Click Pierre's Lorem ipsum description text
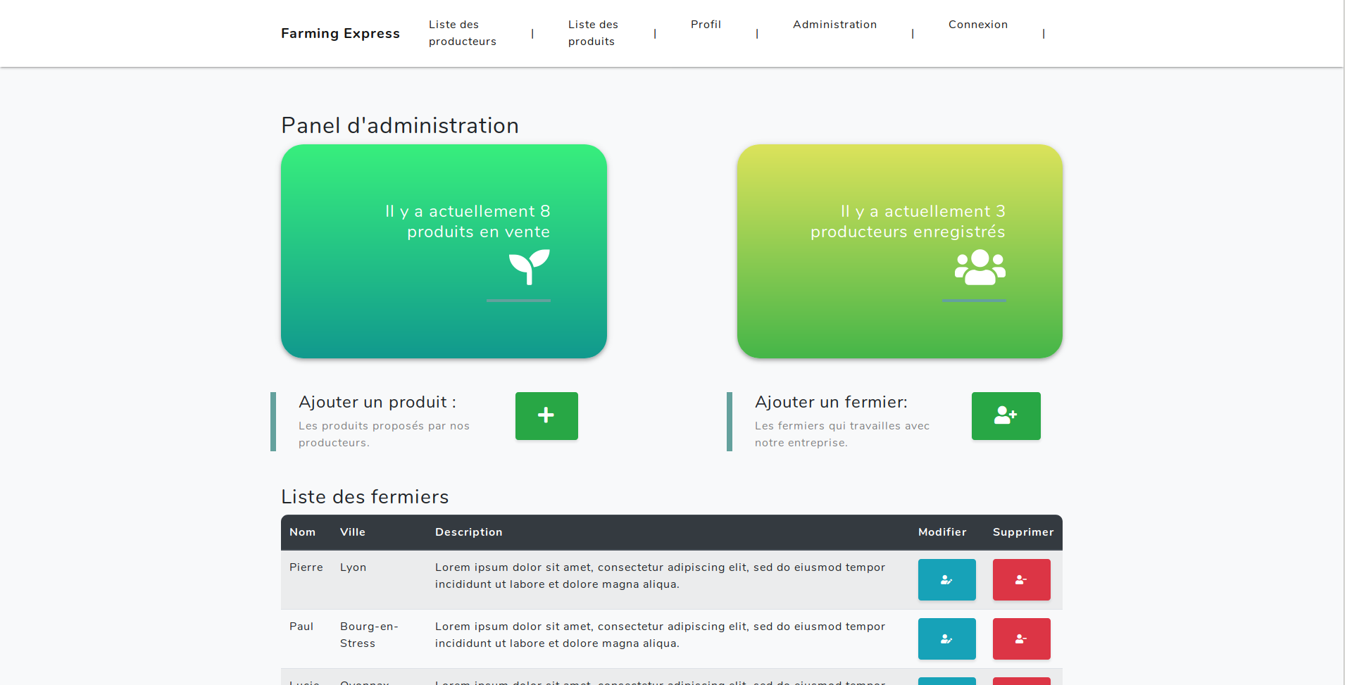The height and width of the screenshot is (685, 1345). pyautogui.click(x=660, y=576)
